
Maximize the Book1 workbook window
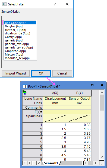(92, 85)
